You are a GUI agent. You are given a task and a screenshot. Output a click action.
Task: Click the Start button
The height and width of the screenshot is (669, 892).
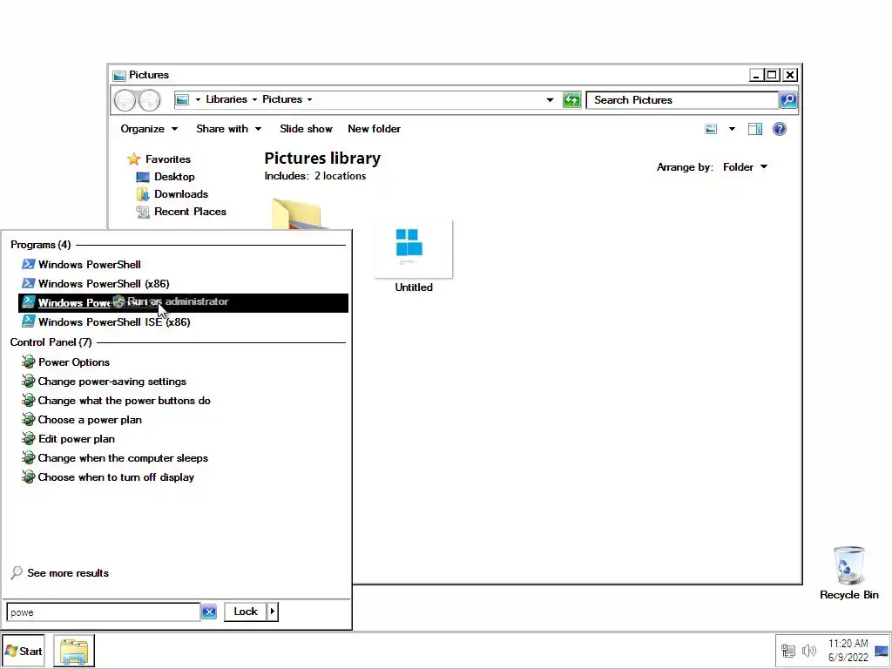pos(24,651)
